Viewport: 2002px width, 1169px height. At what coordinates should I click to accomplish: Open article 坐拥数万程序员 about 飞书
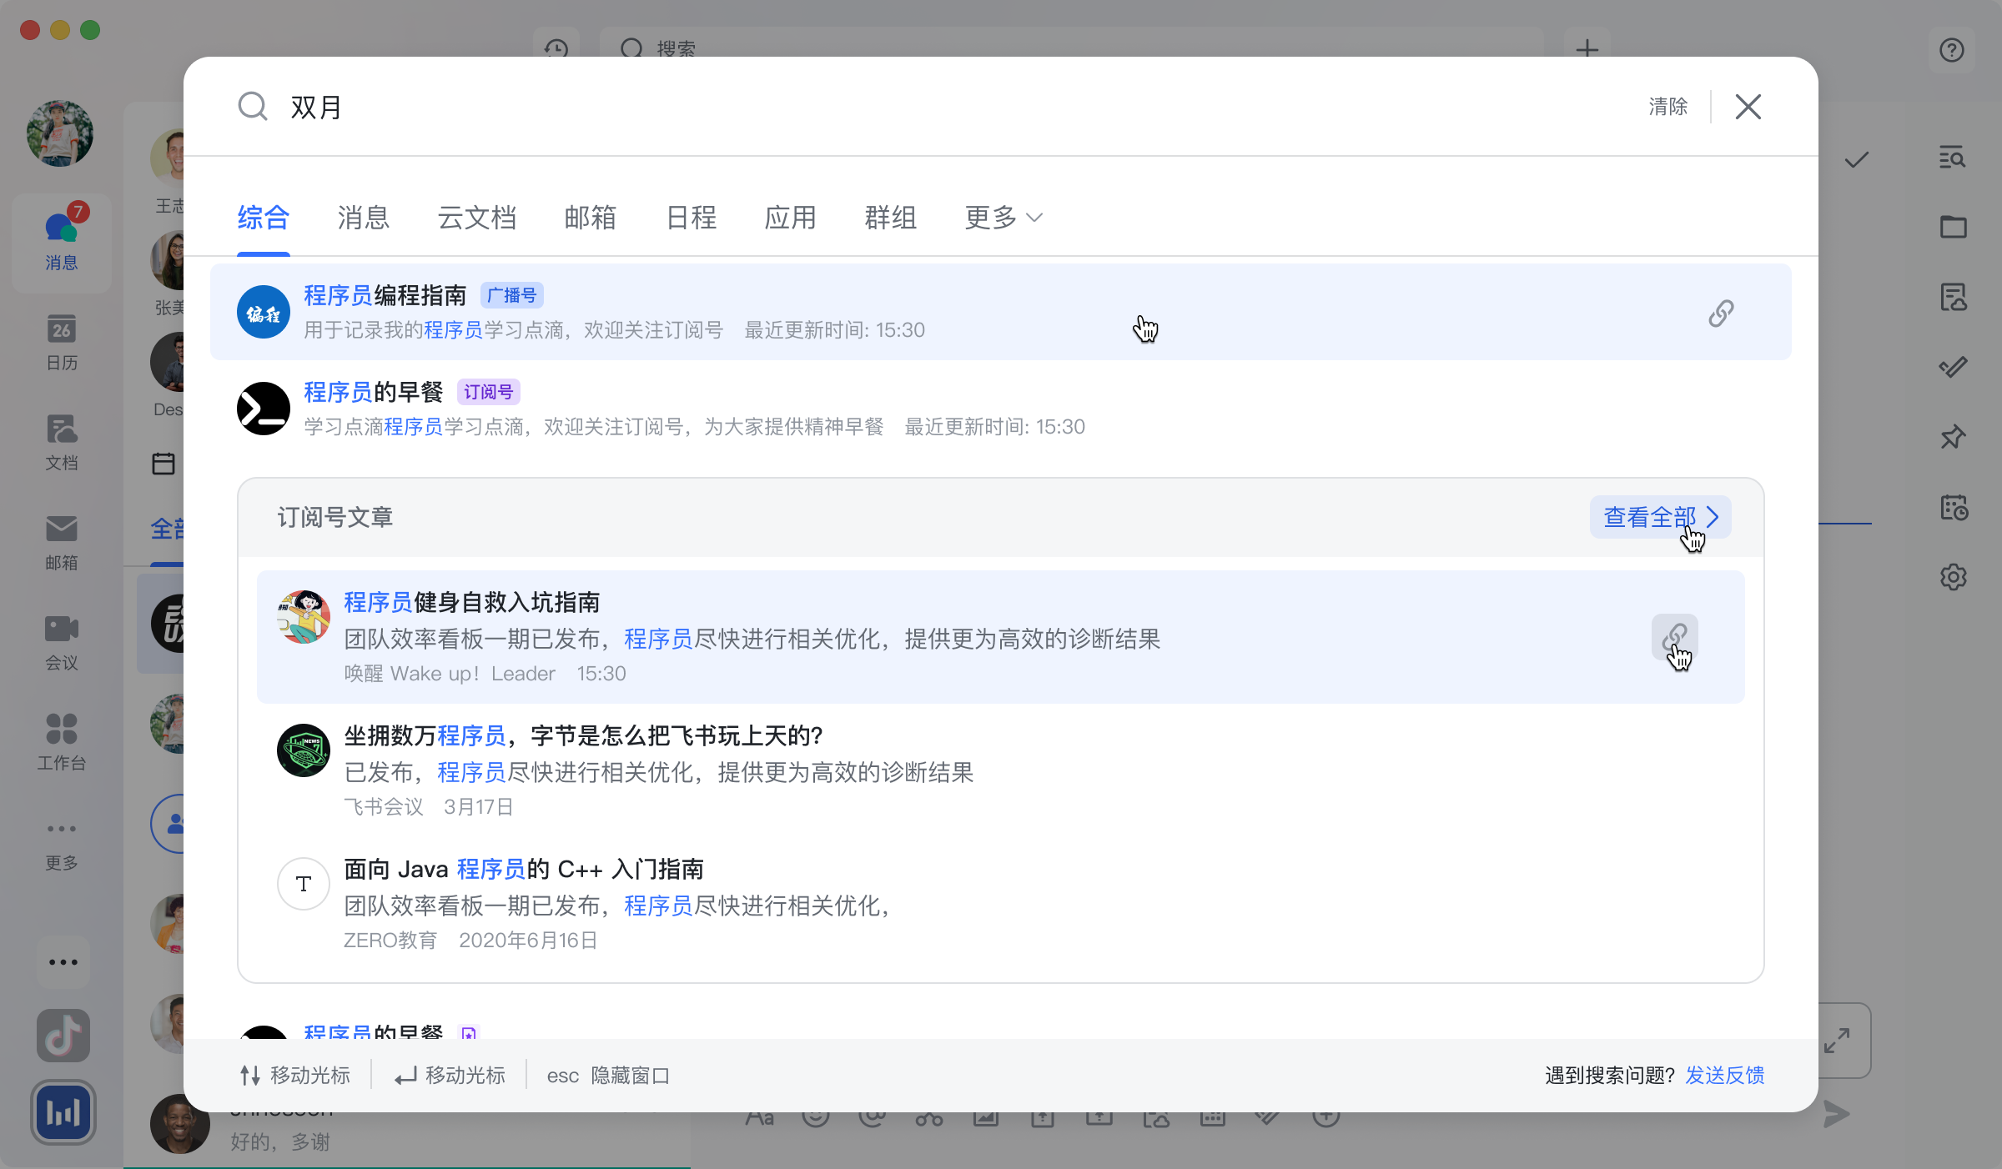coord(1001,770)
